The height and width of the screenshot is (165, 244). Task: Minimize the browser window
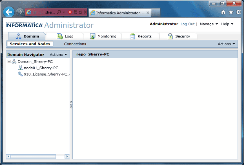[x=214, y=3]
